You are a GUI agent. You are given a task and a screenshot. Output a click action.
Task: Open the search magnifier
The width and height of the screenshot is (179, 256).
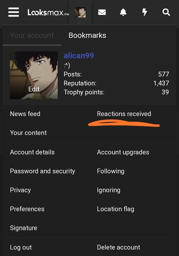(166, 12)
